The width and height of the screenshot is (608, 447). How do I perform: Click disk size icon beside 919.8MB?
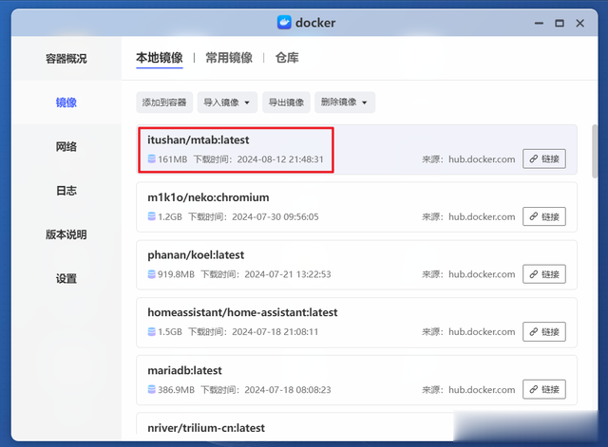(152, 274)
